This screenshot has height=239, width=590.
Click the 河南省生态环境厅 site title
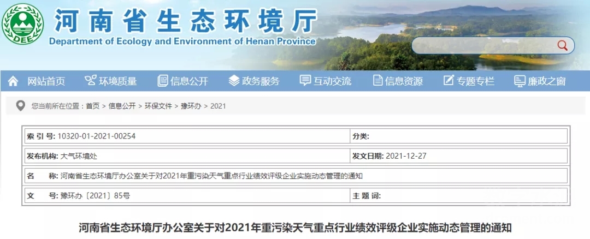(185, 21)
